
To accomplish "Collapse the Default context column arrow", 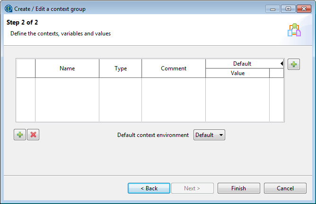I will click(281, 63).
